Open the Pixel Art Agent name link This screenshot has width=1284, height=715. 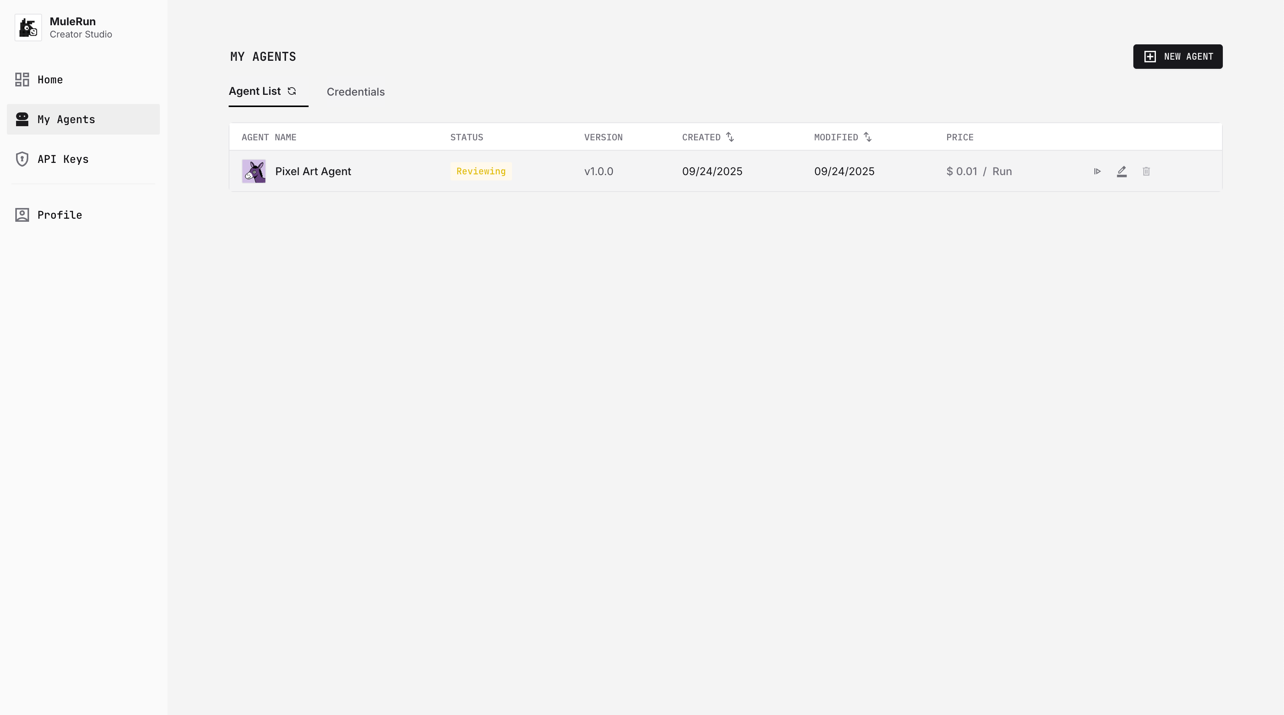pyautogui.click(x=313, y=171)
